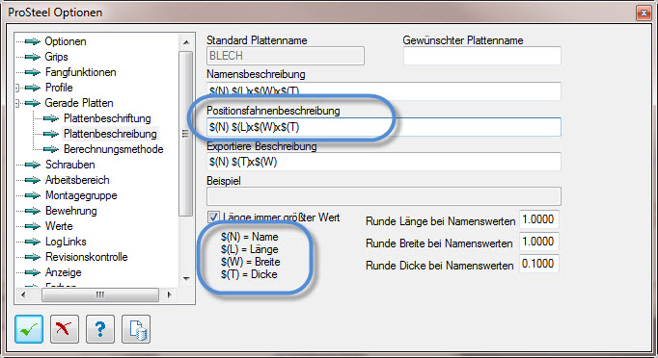Image resolution: width=658 pixels, height=358 pixels.
Task: Open the Berechnungsmethode tree entry
Action: [113, 149]
